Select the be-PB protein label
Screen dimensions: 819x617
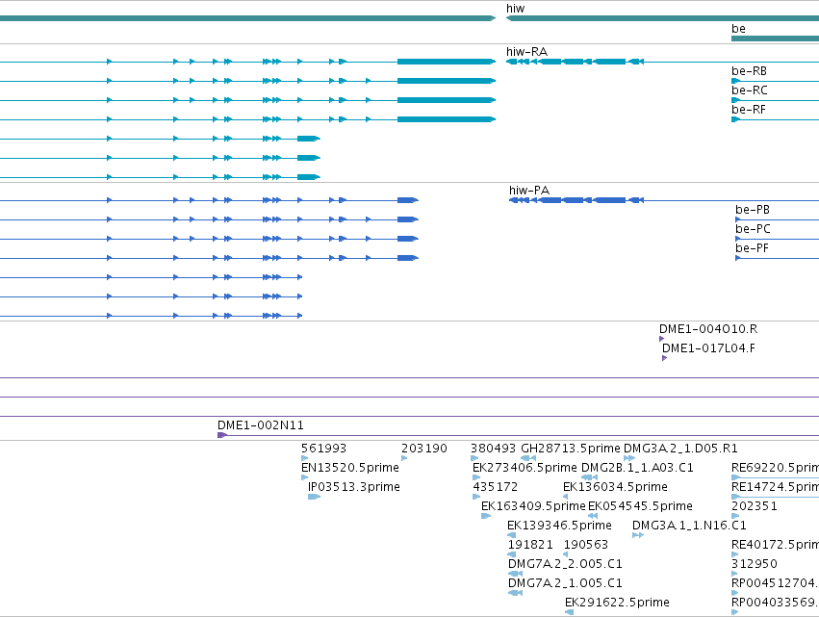[753, 210]
